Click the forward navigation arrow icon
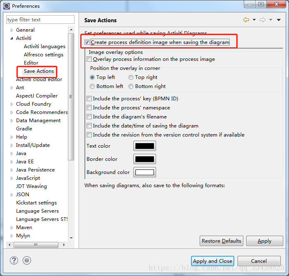 tap(263, 20)
